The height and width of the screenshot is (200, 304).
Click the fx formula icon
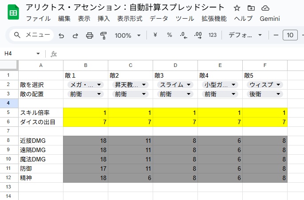(54, 54)
